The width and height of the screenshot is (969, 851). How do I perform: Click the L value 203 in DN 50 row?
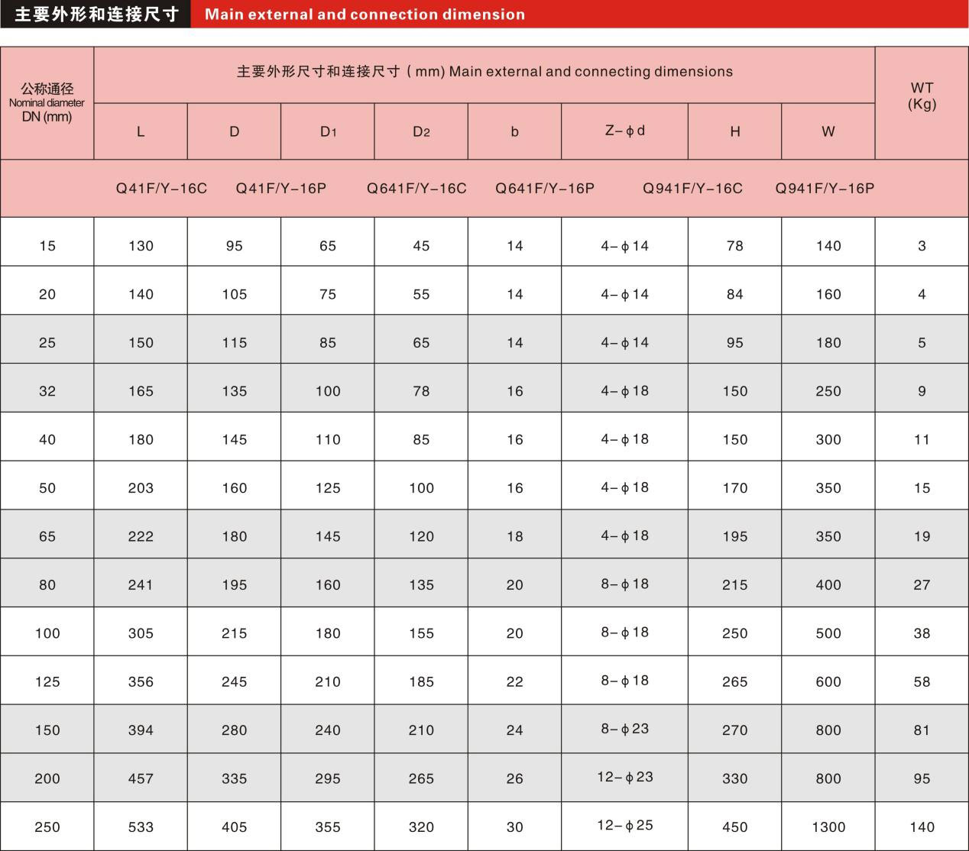[x=141, y=488]
